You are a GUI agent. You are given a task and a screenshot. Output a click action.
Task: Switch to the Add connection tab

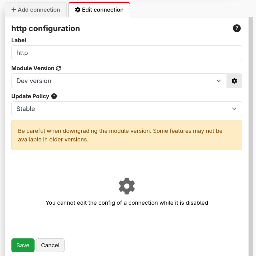(x=35, y=10)
